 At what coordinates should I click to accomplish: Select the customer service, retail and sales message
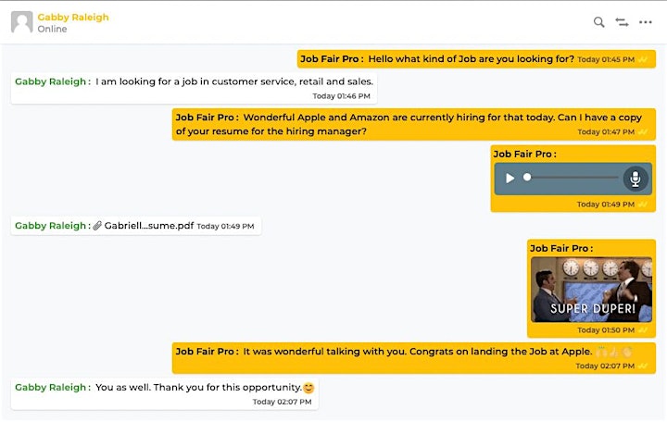(x=194, y=89)
